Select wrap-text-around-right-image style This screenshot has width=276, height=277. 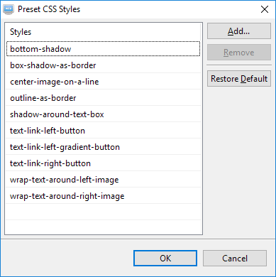pos(103,196)
